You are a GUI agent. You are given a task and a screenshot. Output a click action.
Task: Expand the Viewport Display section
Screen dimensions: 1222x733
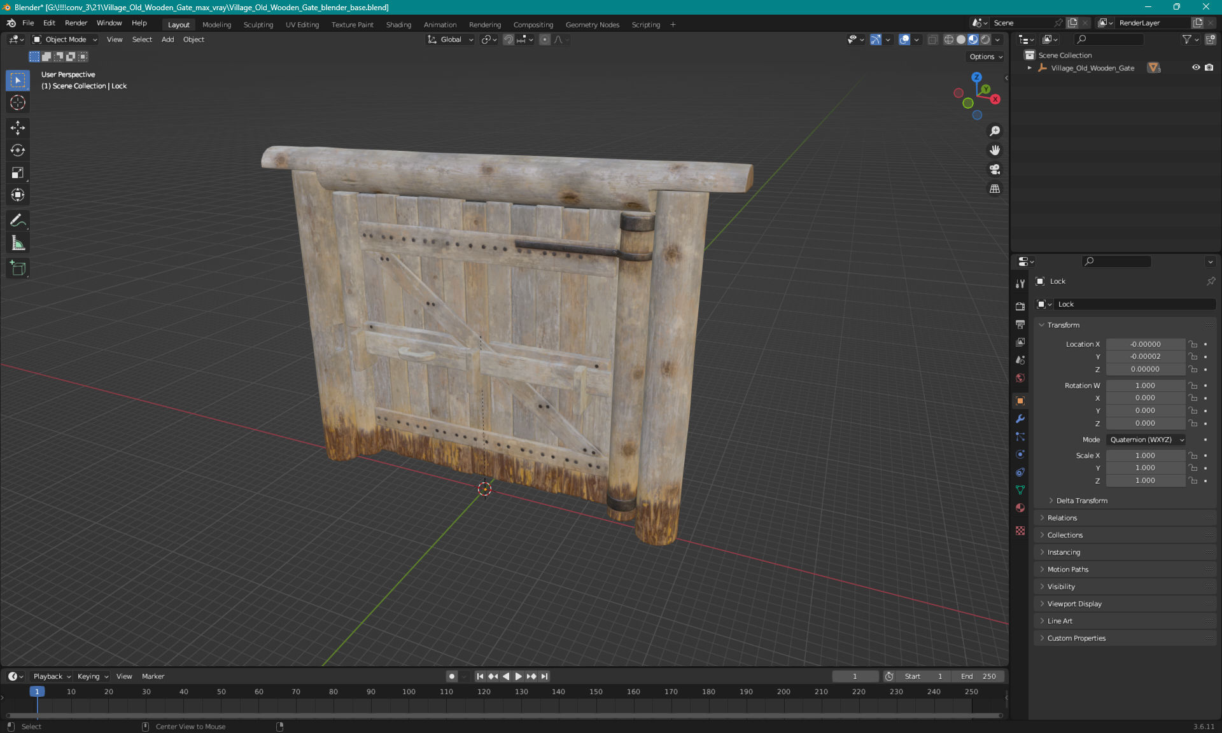[x=1074, y=603]
